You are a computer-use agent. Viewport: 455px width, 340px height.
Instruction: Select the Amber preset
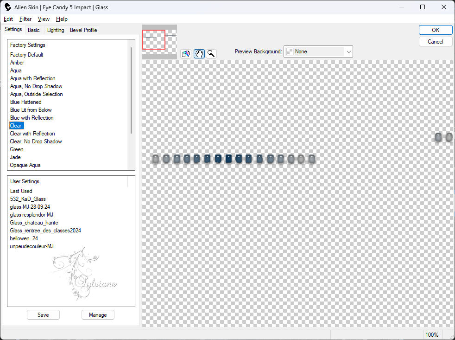(x=17, y=63)
